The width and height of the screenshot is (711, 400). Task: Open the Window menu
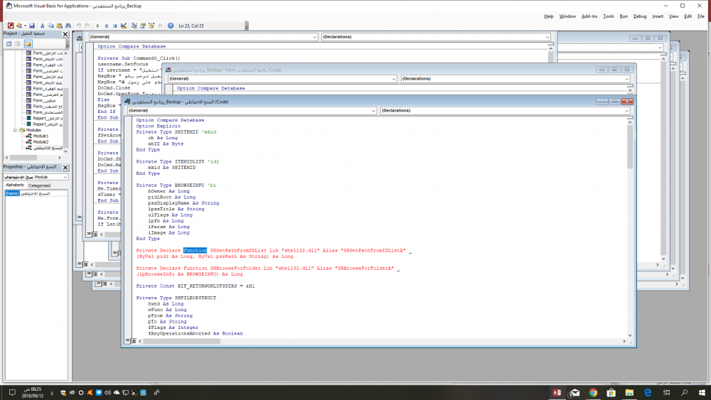pos(567,16)
